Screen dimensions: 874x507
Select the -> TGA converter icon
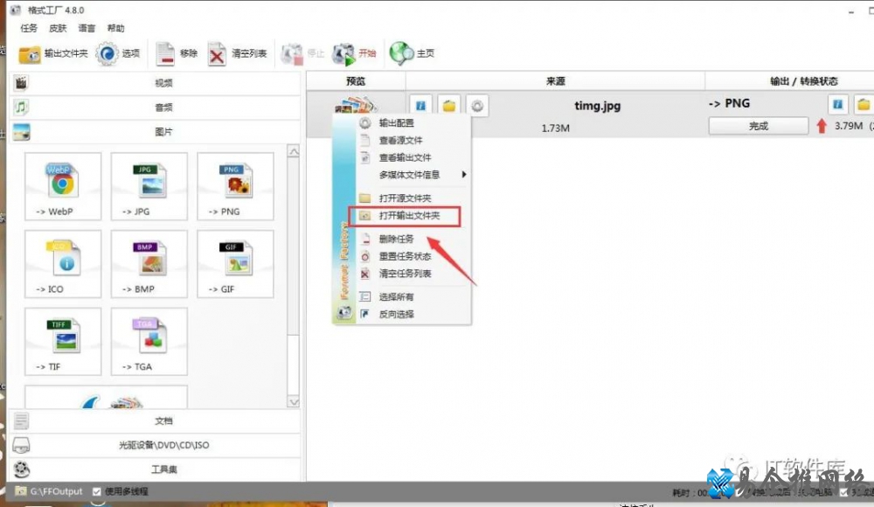[x=149, y=342]
